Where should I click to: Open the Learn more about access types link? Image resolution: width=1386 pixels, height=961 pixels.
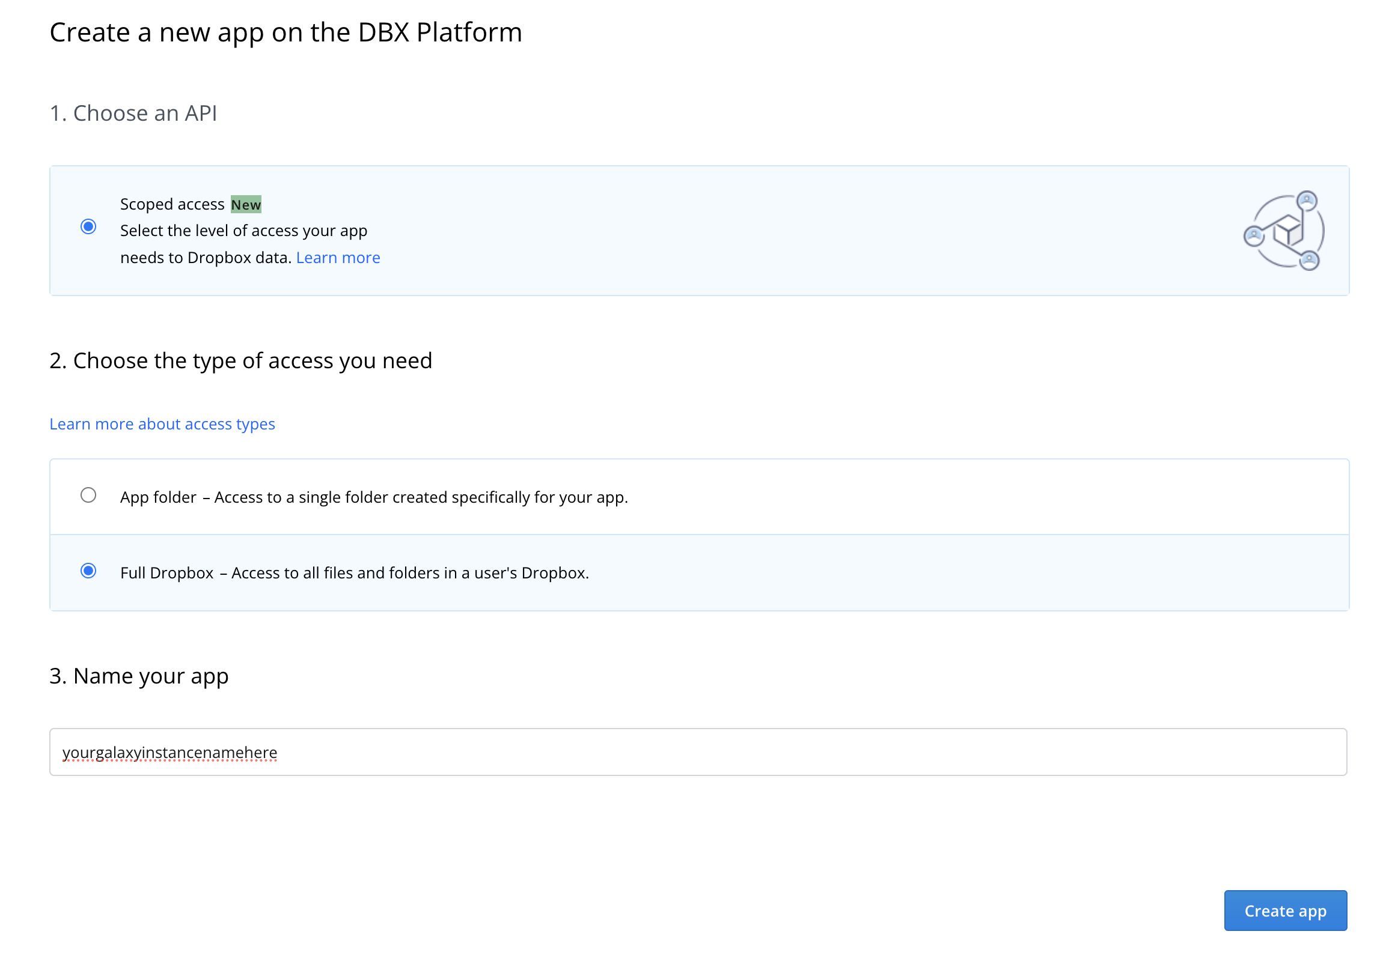[162, 424]
